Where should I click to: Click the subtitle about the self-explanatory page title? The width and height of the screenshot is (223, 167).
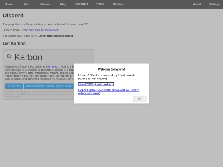point(45,24)
